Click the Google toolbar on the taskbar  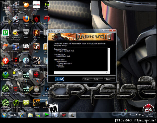12,115
